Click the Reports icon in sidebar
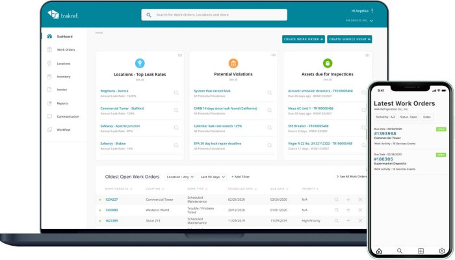The image size is (455, 260). point(49,103)
